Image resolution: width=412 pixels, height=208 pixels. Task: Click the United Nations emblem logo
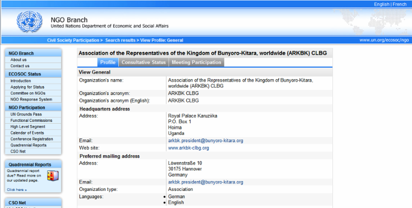pyautogui.click(x=29, y=21)
